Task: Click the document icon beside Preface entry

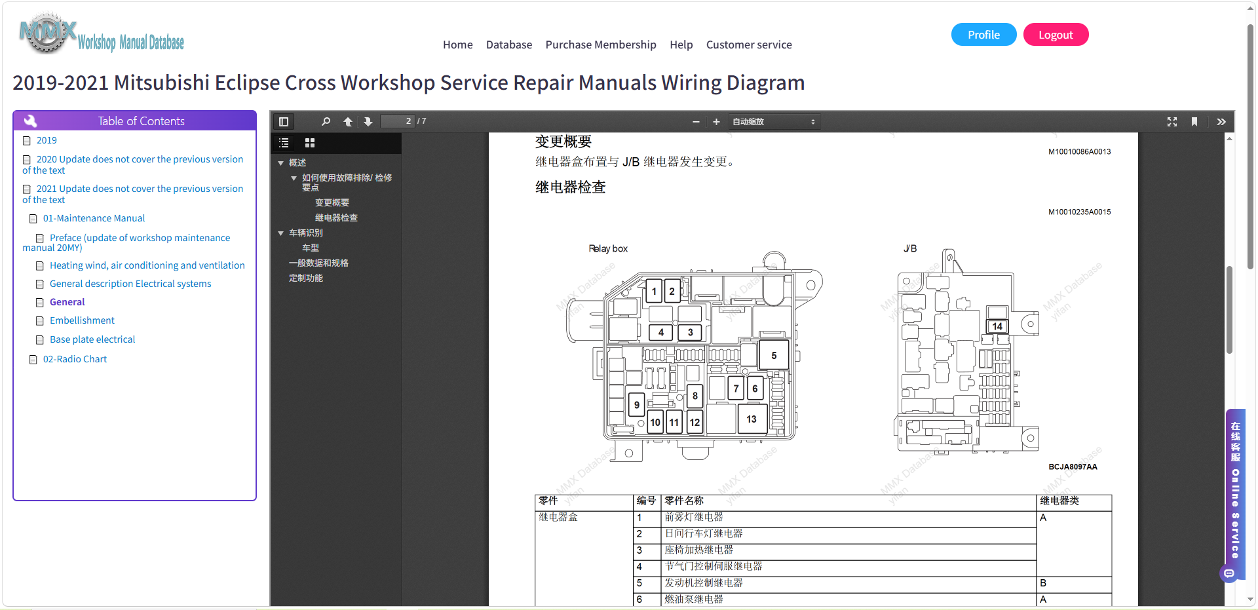Action: click(40, 238)
